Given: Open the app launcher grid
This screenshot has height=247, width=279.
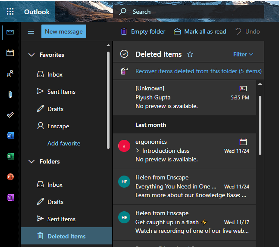Looking at the screenshot, I should pyautogui.click(x=10, y=12).
